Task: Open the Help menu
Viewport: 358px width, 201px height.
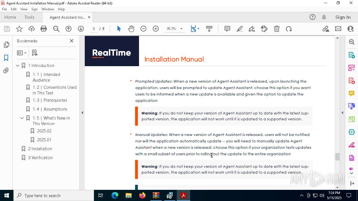Action: point(61,9)
